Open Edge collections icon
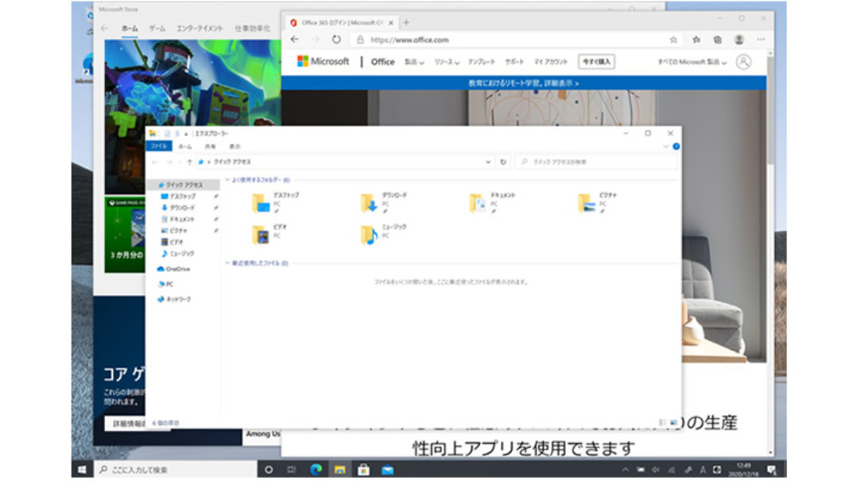 click(718, 40)
